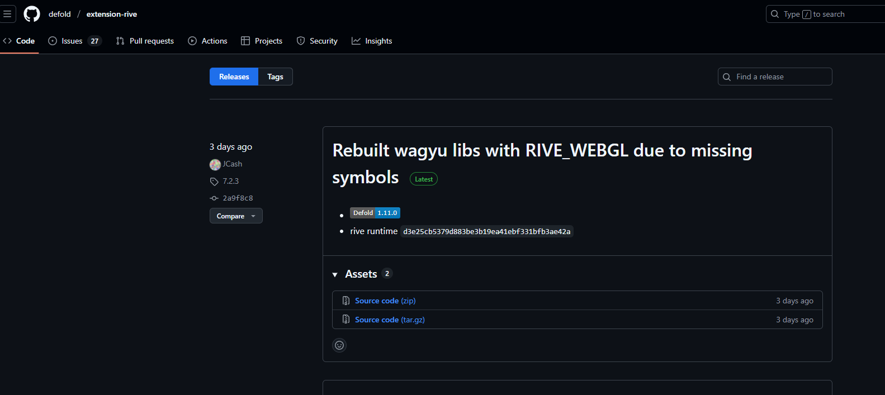This screenshot has width=885, height=395.
Task: Open the Insights tab
Action: 372,41
